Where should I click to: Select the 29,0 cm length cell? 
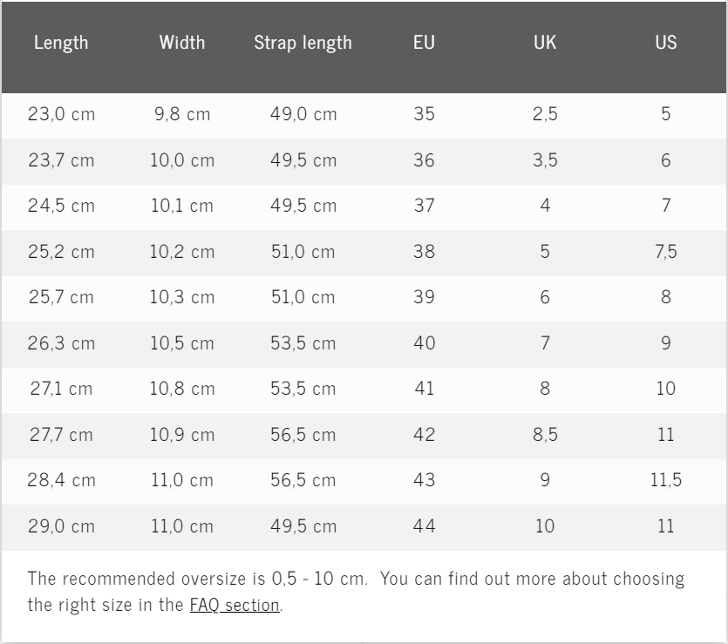pyautogui.click(x=61, y=526)
